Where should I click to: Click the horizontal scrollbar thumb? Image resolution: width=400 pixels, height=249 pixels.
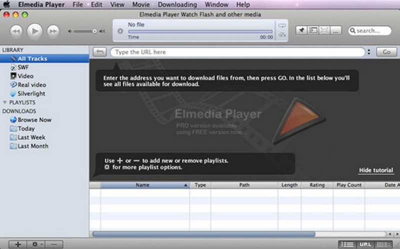tap(204, 234)
